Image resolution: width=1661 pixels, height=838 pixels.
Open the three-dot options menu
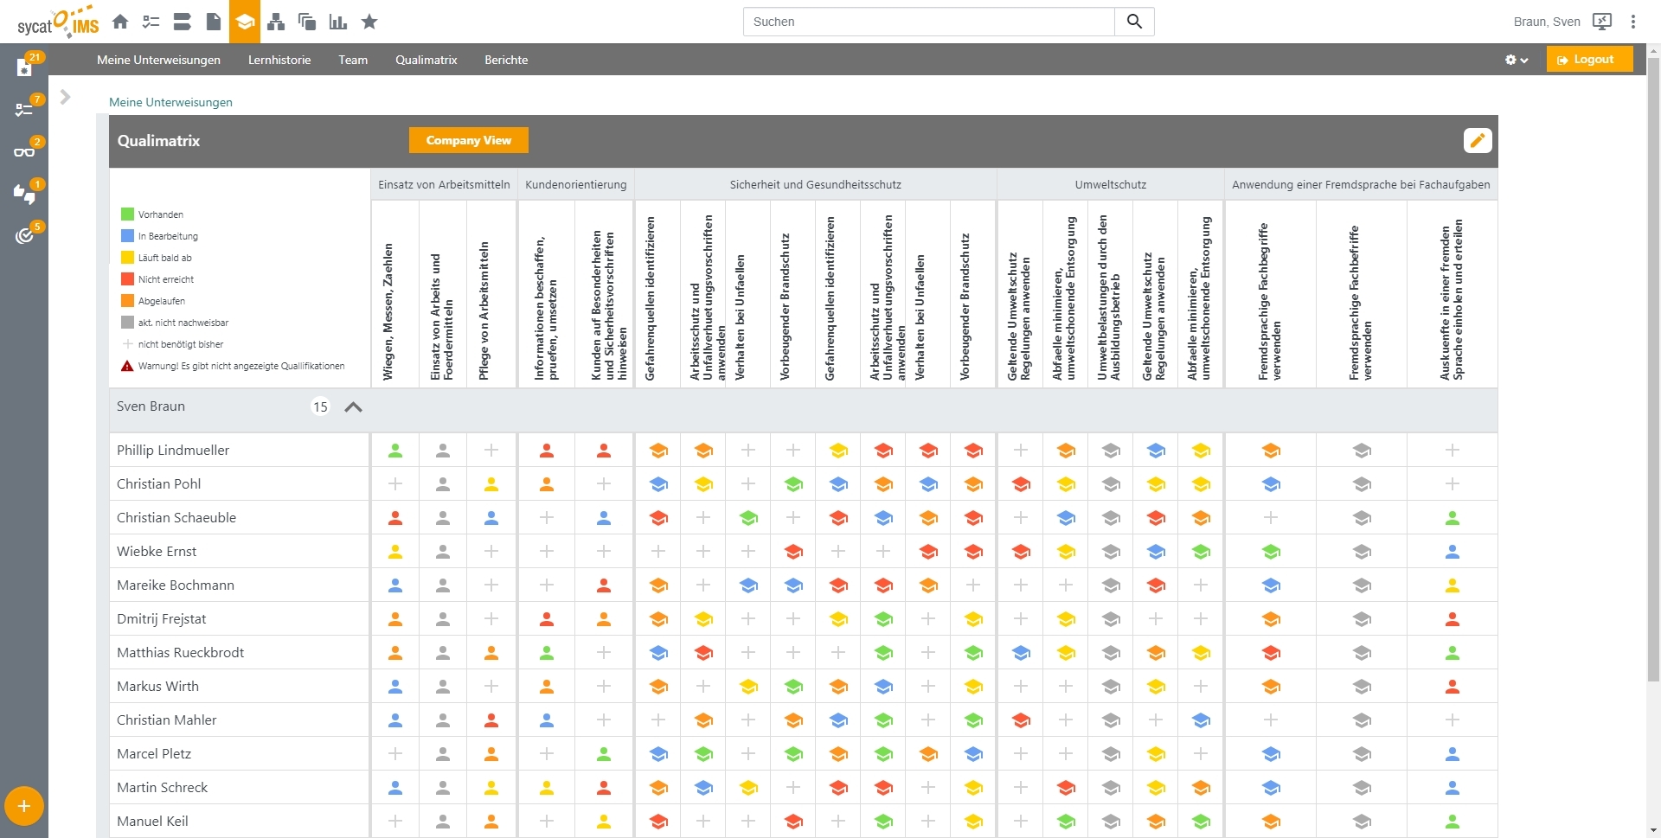coord(1633,22)
